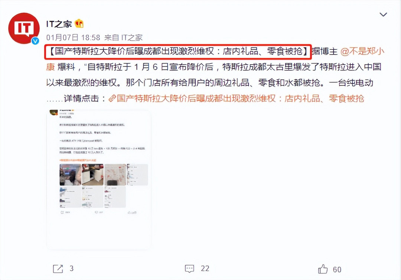401x280 pixels.
Task: Open the IT之家 profile avatar
Action: [24, 28]
